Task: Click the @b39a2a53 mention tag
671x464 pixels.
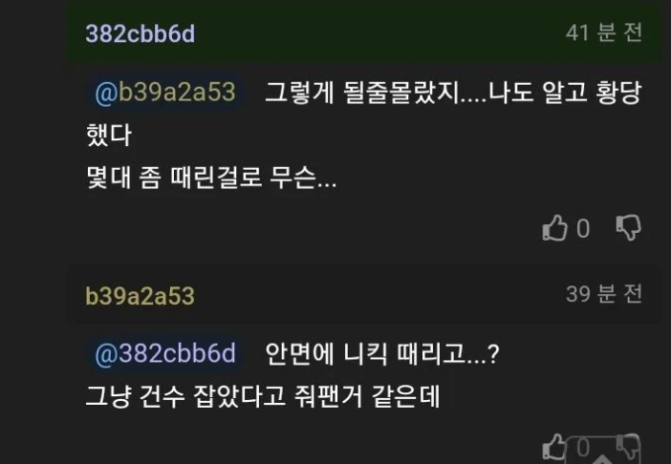Action: [x=164, y=93]
